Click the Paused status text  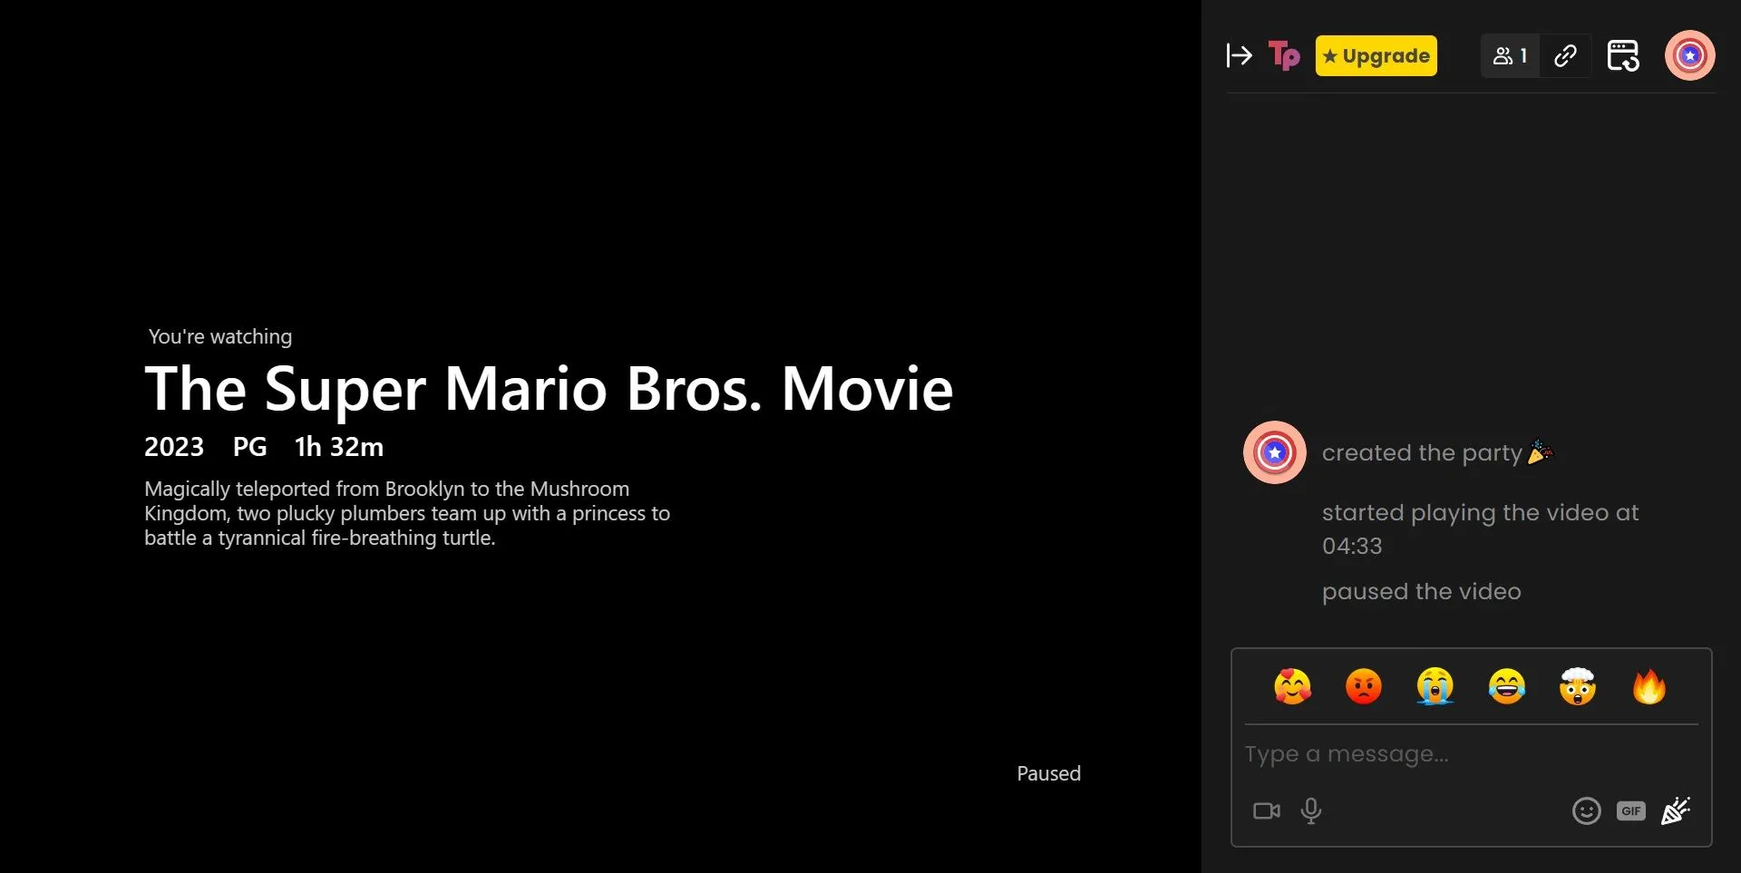point(1048,773)
